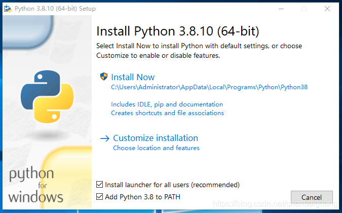Minimize the Python Setup window
The image size is (342, 213).
click(x=281, y=9)
